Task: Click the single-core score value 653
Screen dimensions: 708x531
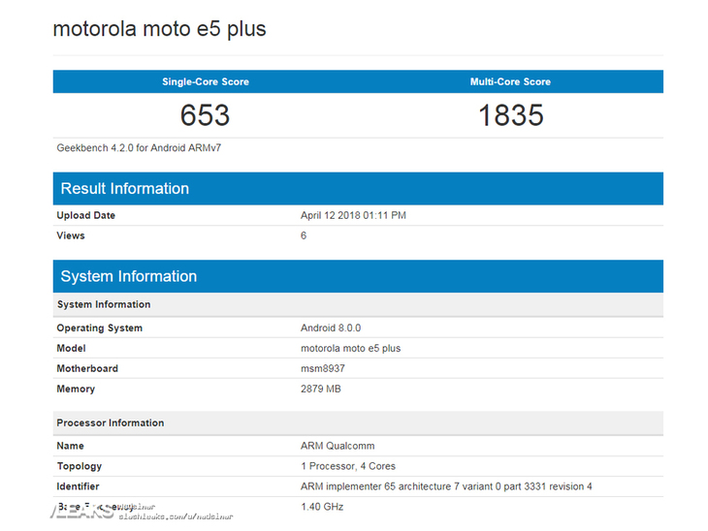Action: click(205, 115)
